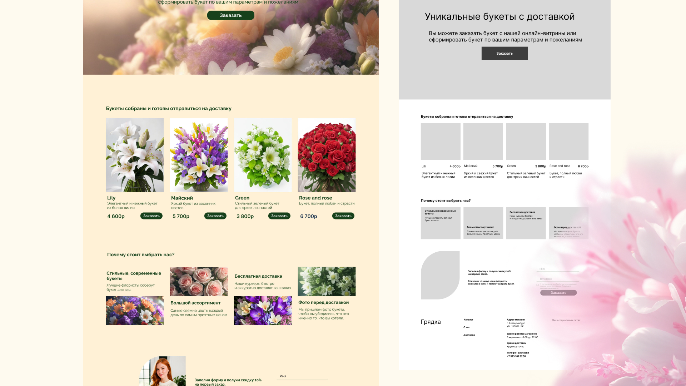Click the green Заказать button in hero banner
The width and height of the screenshot is (686, 386).
click(230, 15)
